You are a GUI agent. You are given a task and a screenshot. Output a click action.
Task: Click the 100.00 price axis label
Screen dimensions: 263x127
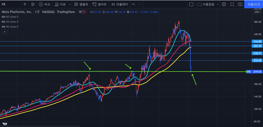258,109
